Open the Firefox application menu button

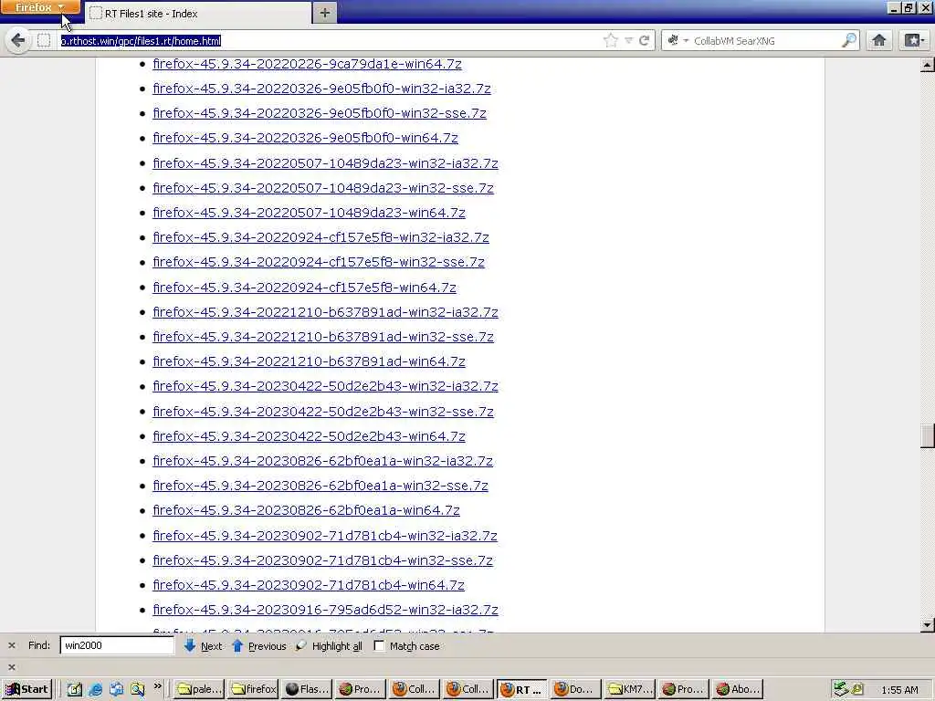click(x=40, y=7)
